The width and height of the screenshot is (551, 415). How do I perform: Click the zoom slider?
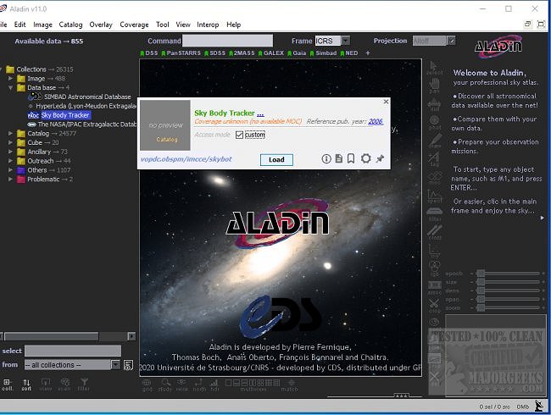pyautogui.click(x=509, y=308)
